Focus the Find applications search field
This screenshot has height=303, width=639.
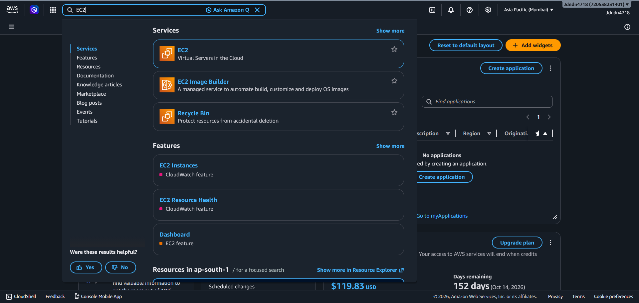pos(487,102)
